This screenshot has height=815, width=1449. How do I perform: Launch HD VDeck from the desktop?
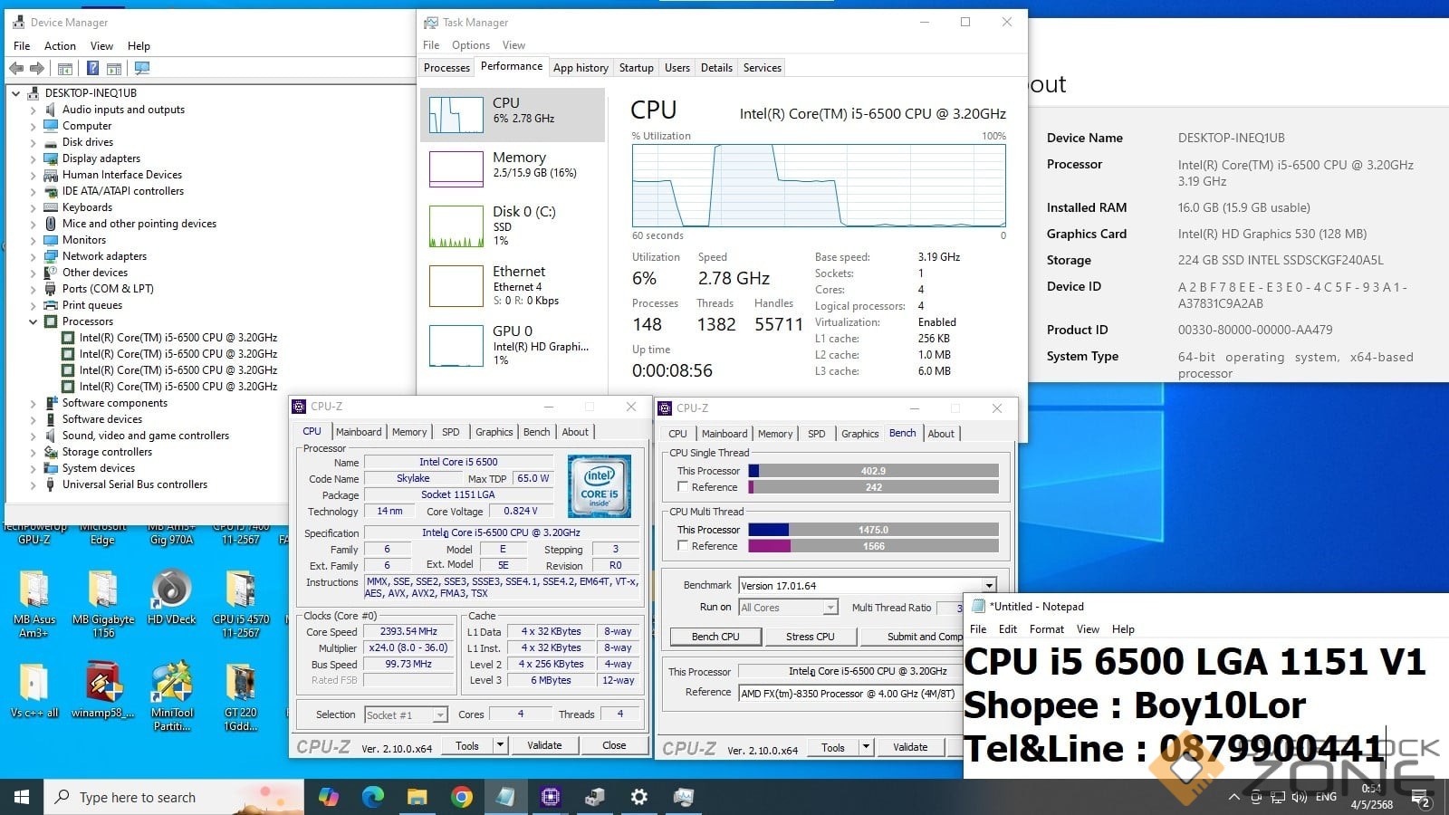tap(171, 598)
